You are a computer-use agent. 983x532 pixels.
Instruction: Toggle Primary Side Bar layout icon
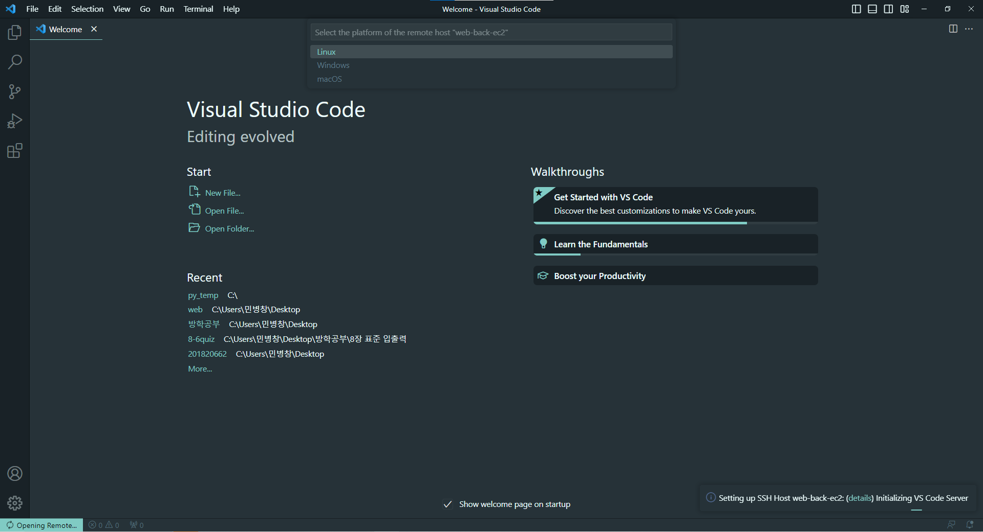click(856, 9)
